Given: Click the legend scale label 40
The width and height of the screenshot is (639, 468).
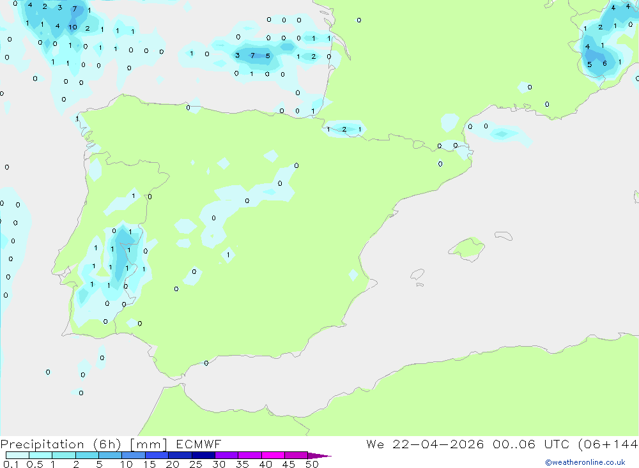Looking at the screenshot, I should (265, 464).
